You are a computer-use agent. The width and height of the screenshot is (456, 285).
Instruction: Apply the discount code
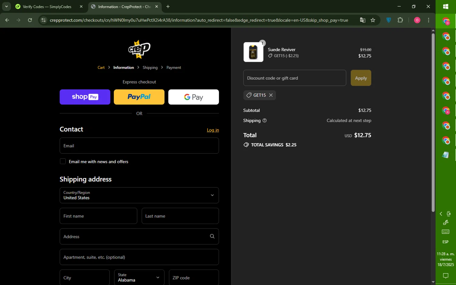point(361,78)
